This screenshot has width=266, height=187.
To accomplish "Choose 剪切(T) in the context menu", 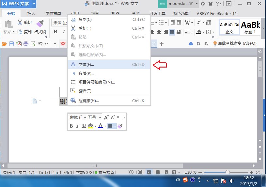I will [x=109, y=28].
